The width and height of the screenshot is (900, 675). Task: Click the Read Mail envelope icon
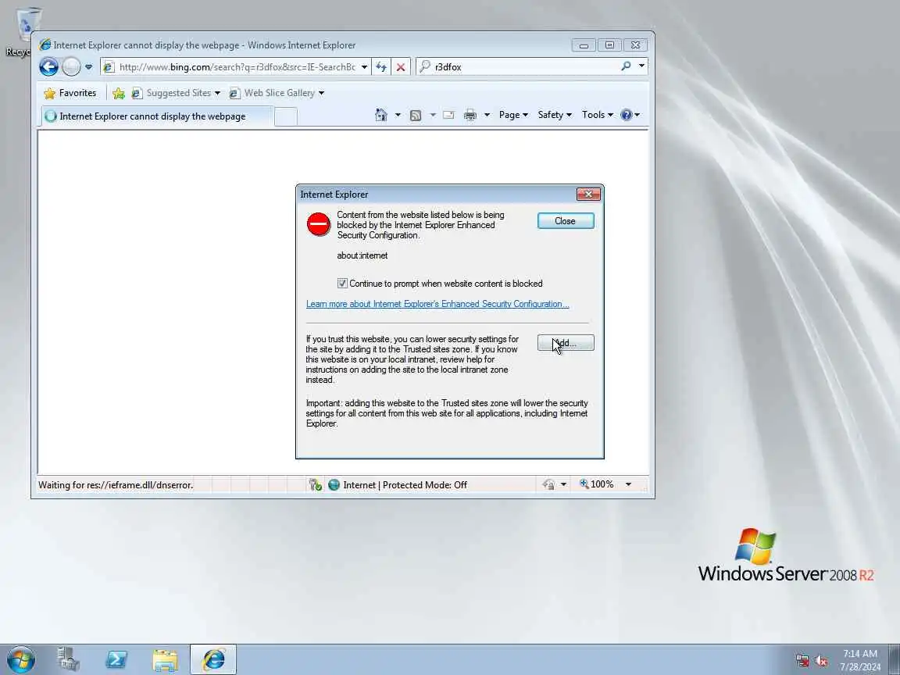449,116
